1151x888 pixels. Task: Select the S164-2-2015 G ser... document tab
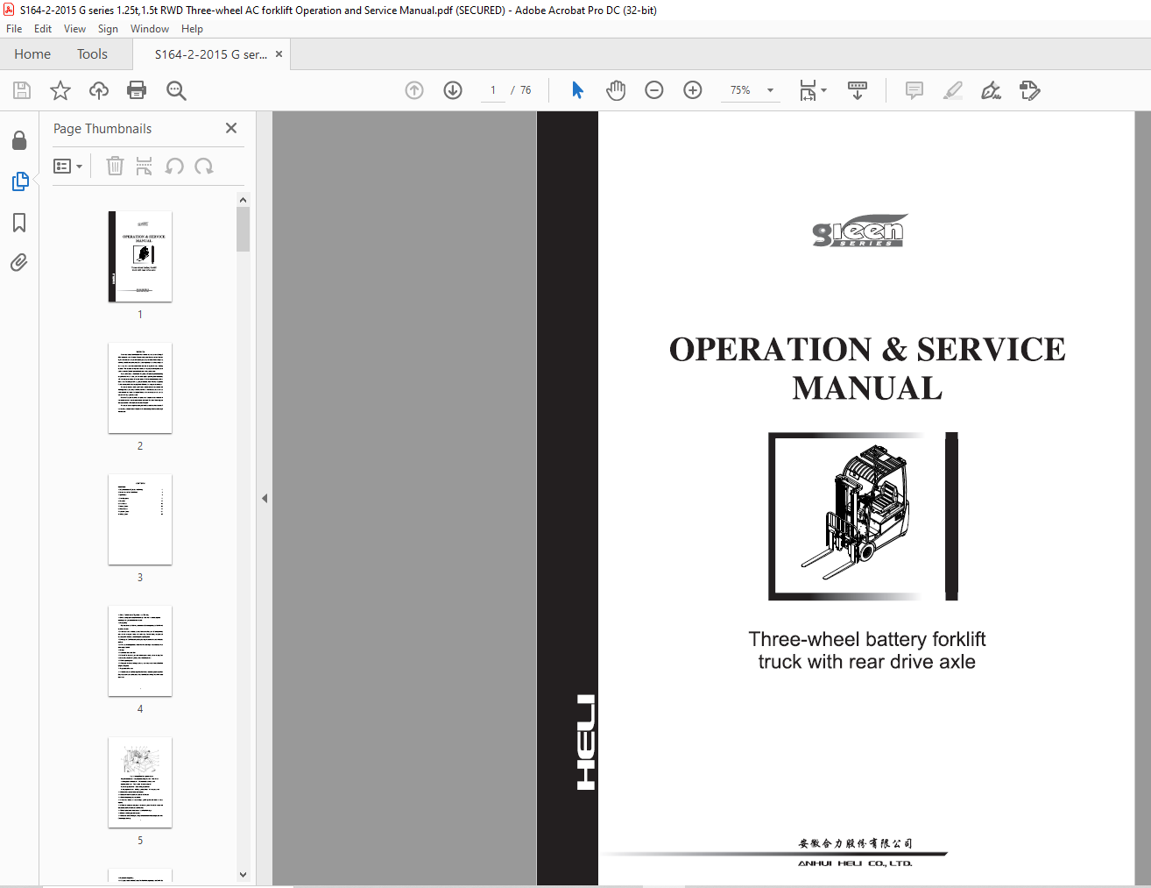[x=210, y=54]
